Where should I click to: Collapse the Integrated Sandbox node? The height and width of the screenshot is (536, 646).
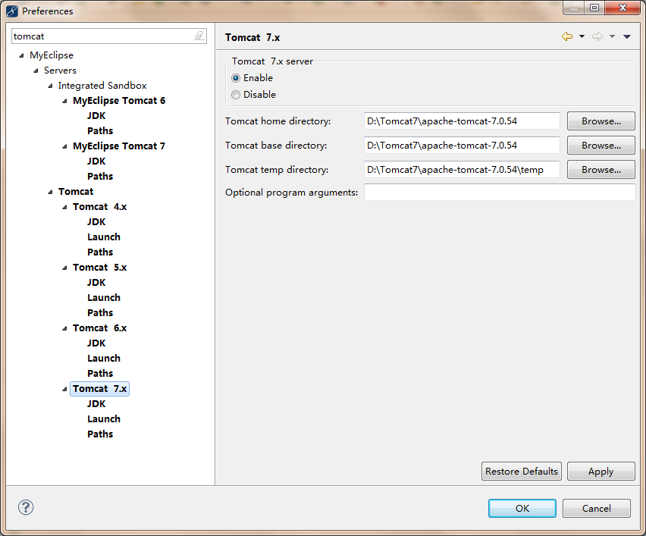(50, 86)
